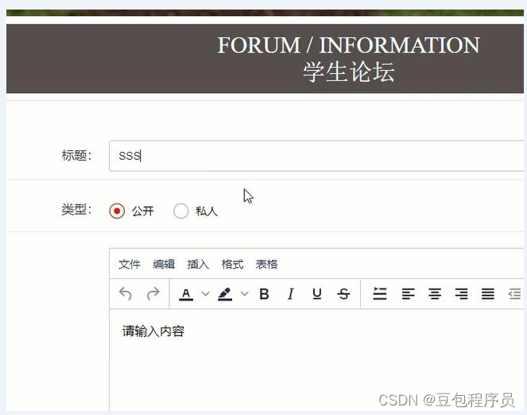Click the FORUM / INFORMATION heading
This screenshot has height=415, width=527.
(x=348, y=45)
